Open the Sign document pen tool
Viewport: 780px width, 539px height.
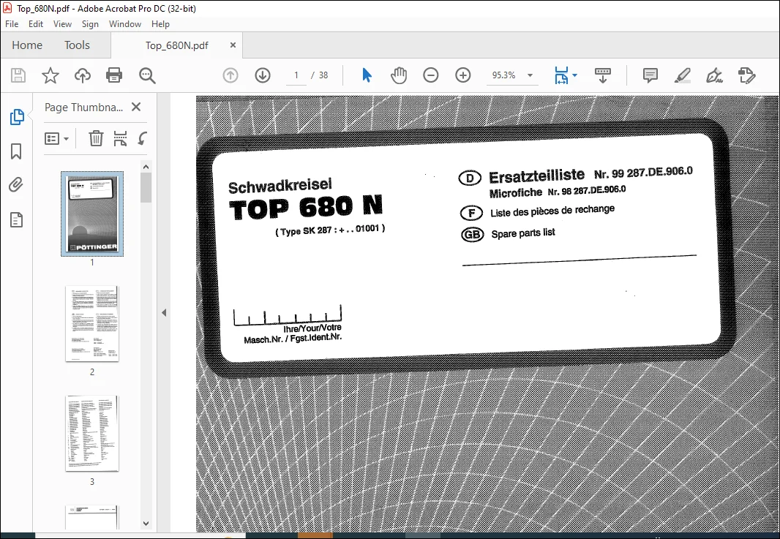pos(714,75)
